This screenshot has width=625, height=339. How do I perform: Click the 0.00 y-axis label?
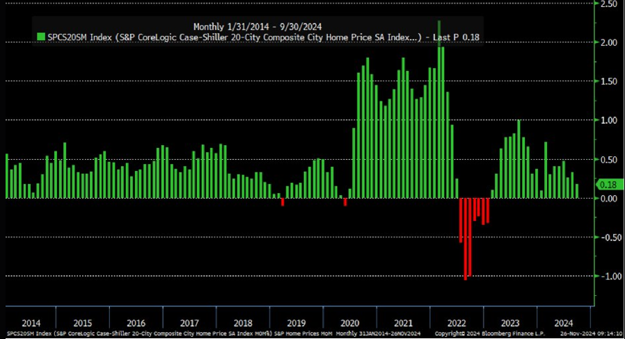609,199
